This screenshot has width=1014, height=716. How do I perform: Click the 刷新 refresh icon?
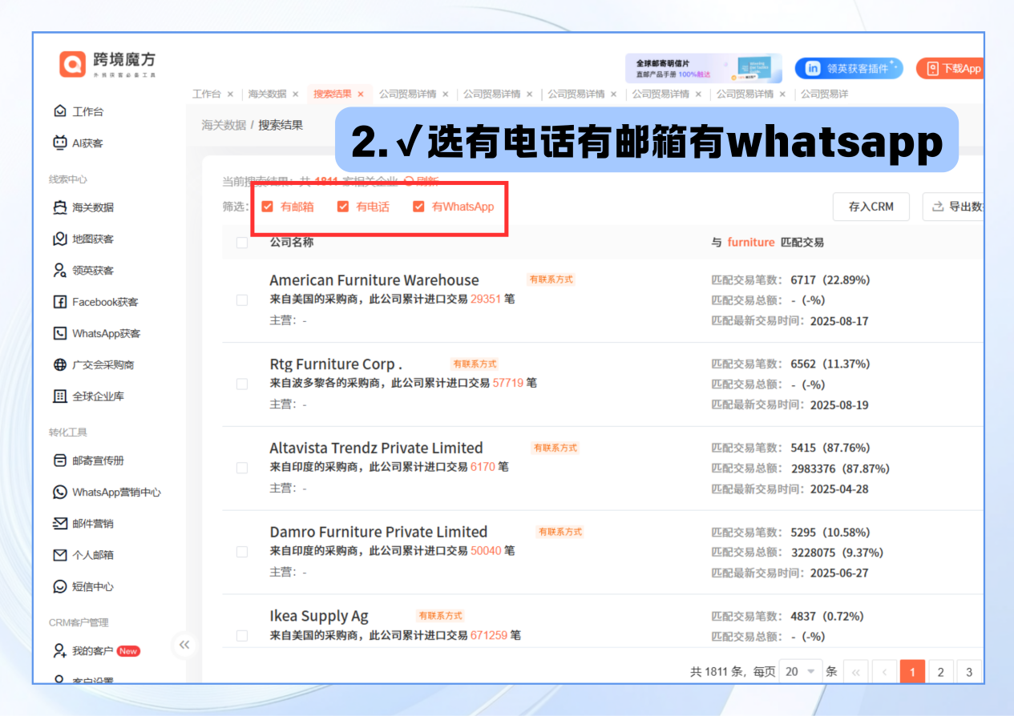coord(409,181)
